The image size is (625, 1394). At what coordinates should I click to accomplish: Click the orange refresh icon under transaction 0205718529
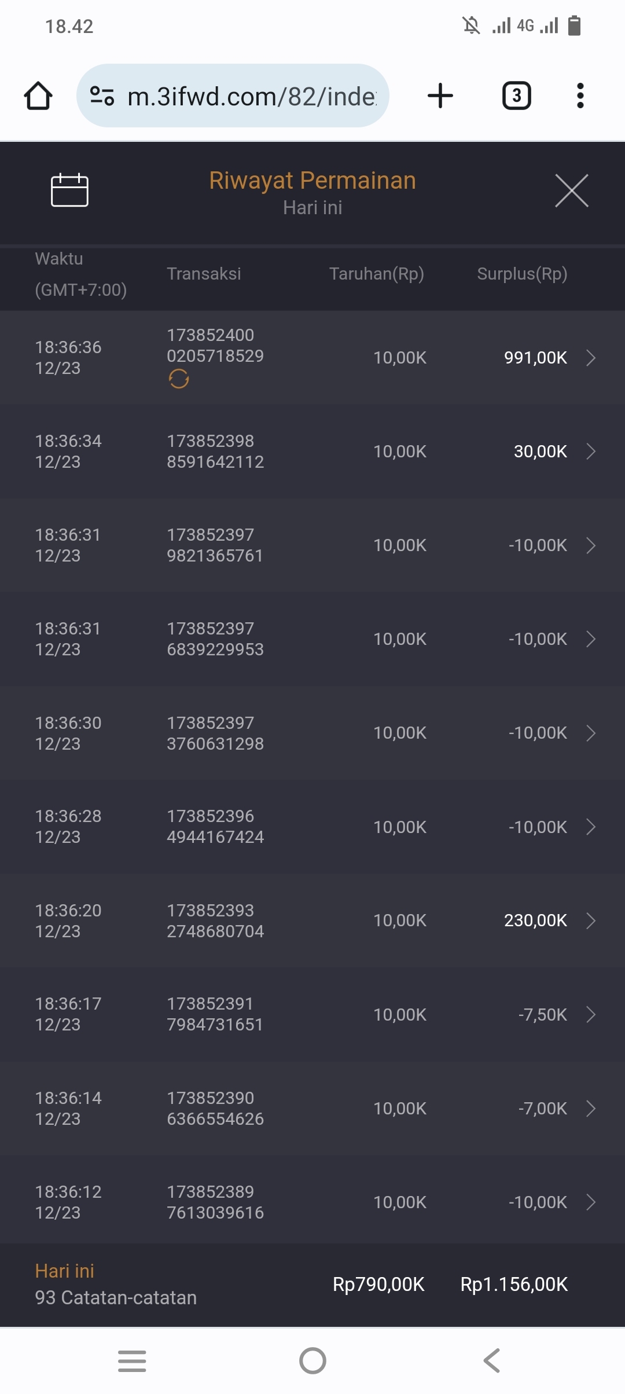tap(179, 379)
